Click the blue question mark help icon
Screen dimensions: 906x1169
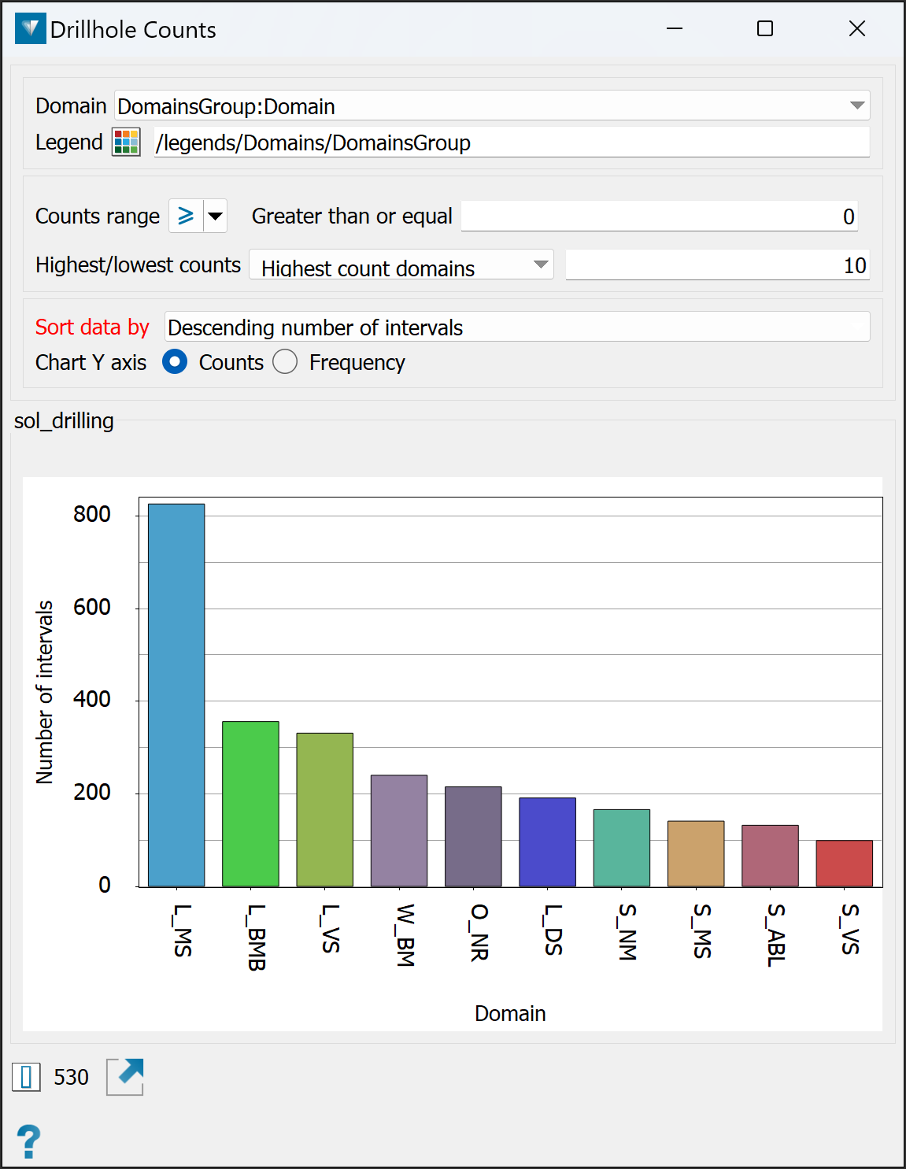pyautogui.click(x=28, y=1141)
